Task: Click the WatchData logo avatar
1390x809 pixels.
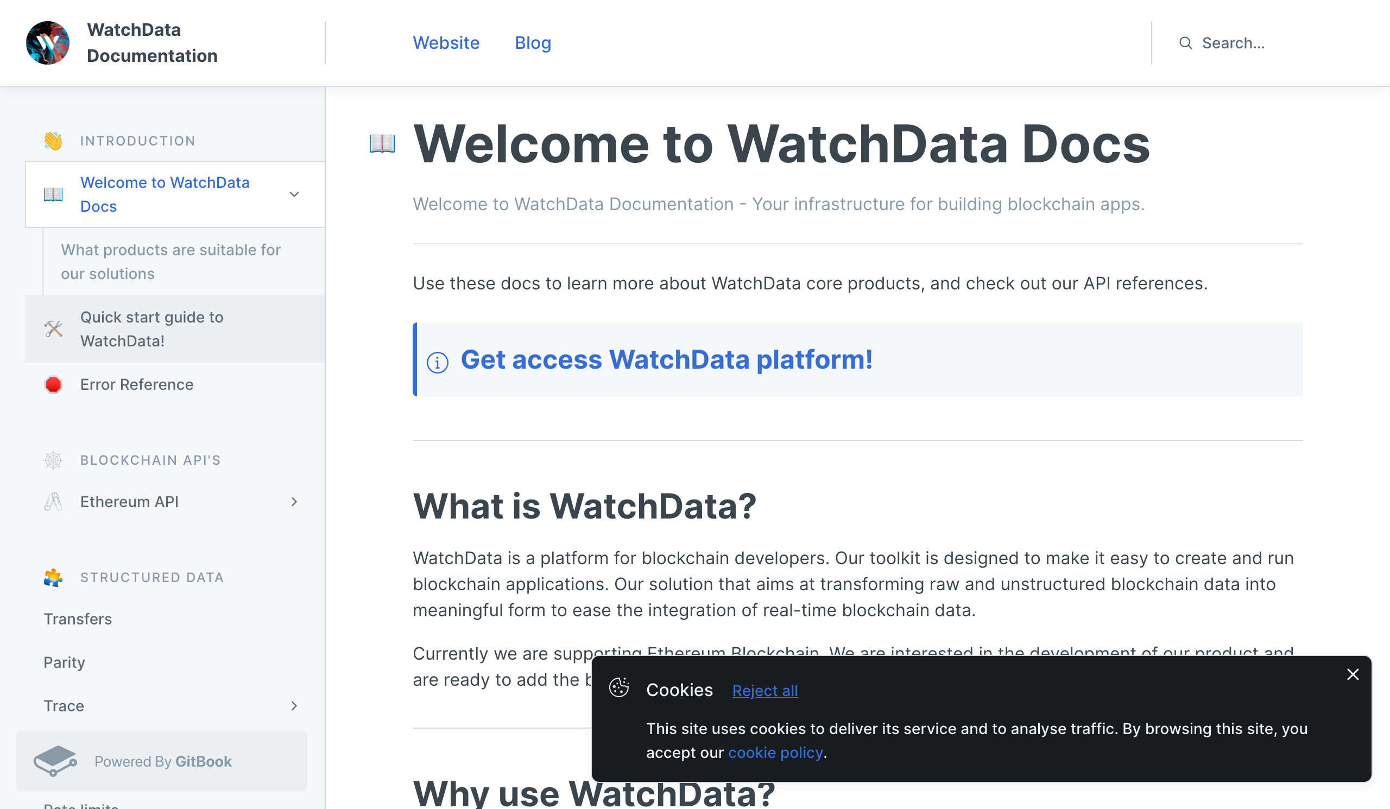Action: click(x=47, y=43)
